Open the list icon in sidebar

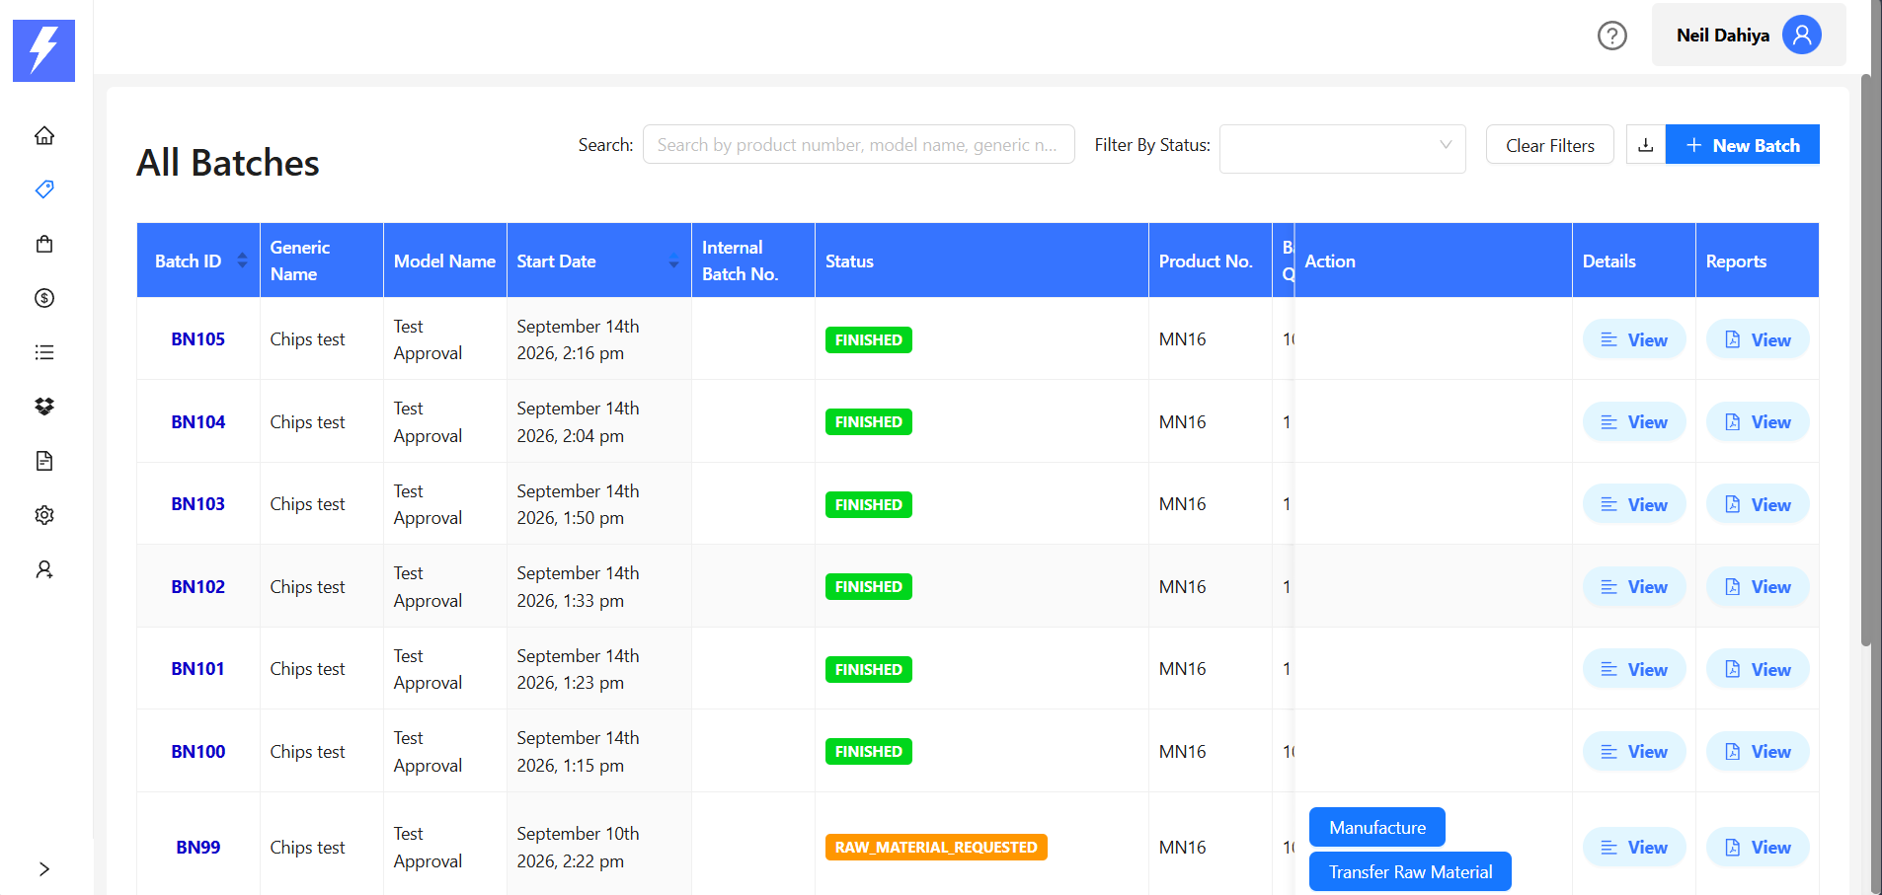44,352
